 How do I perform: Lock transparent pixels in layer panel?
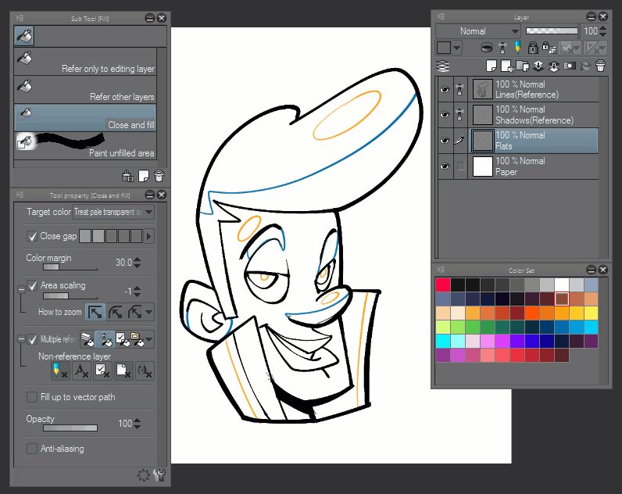click(x=549, y=48)
